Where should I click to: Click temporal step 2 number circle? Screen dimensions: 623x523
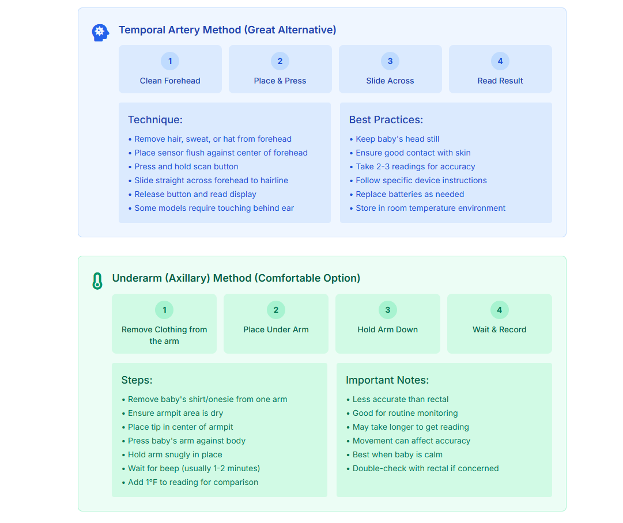click(x=280, y=61)
